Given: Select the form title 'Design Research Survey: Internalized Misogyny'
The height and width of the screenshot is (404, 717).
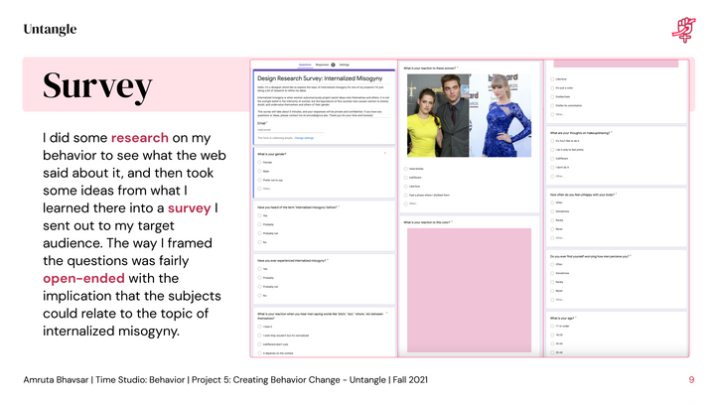Looking at the screenshot, I should tap(320, 78).
